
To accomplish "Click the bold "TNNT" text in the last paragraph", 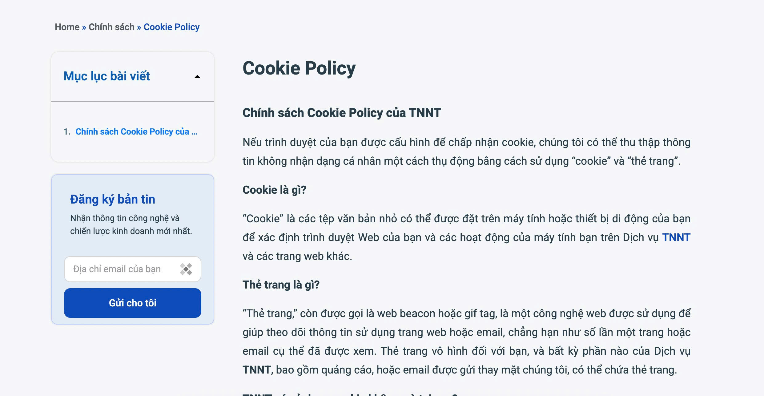I will (255, 369).
